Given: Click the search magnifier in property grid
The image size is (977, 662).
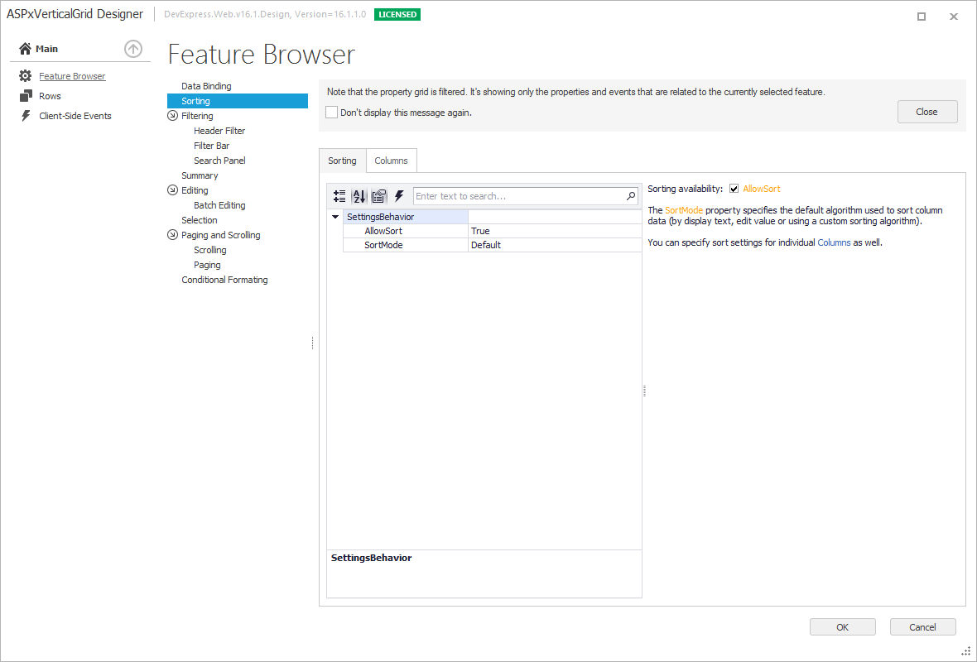Looking at the screenshot, I should 631,196.
